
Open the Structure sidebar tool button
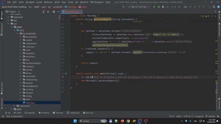(x=2, y=104)
